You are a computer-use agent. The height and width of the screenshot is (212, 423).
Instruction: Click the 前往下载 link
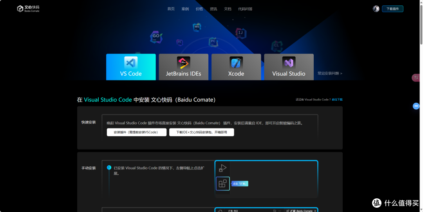pyautogui.click(x=337, y=100)
